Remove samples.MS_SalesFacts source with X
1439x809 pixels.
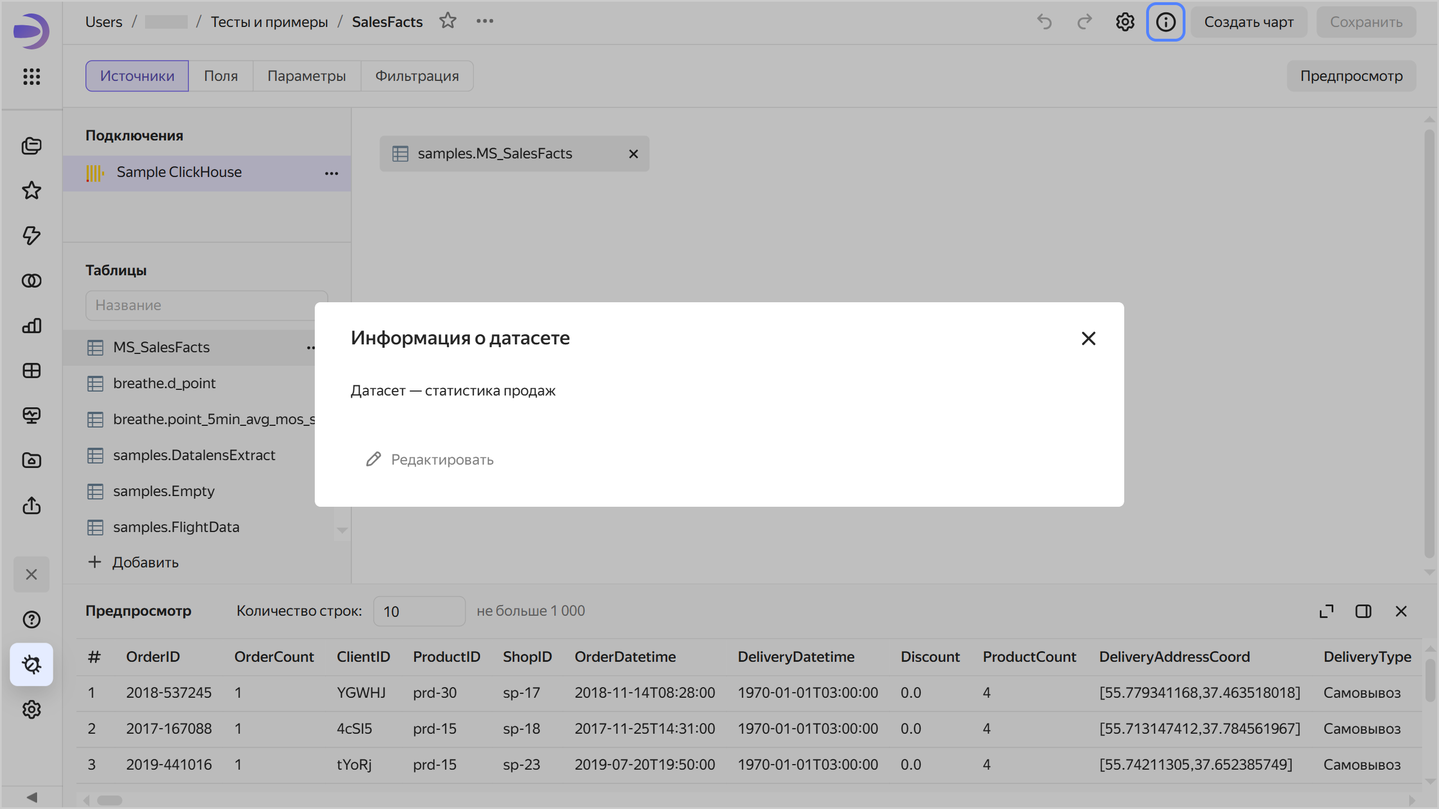click(633, 154)
